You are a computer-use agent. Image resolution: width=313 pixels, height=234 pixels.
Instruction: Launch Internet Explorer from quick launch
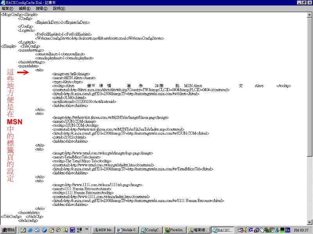(30, 230)
